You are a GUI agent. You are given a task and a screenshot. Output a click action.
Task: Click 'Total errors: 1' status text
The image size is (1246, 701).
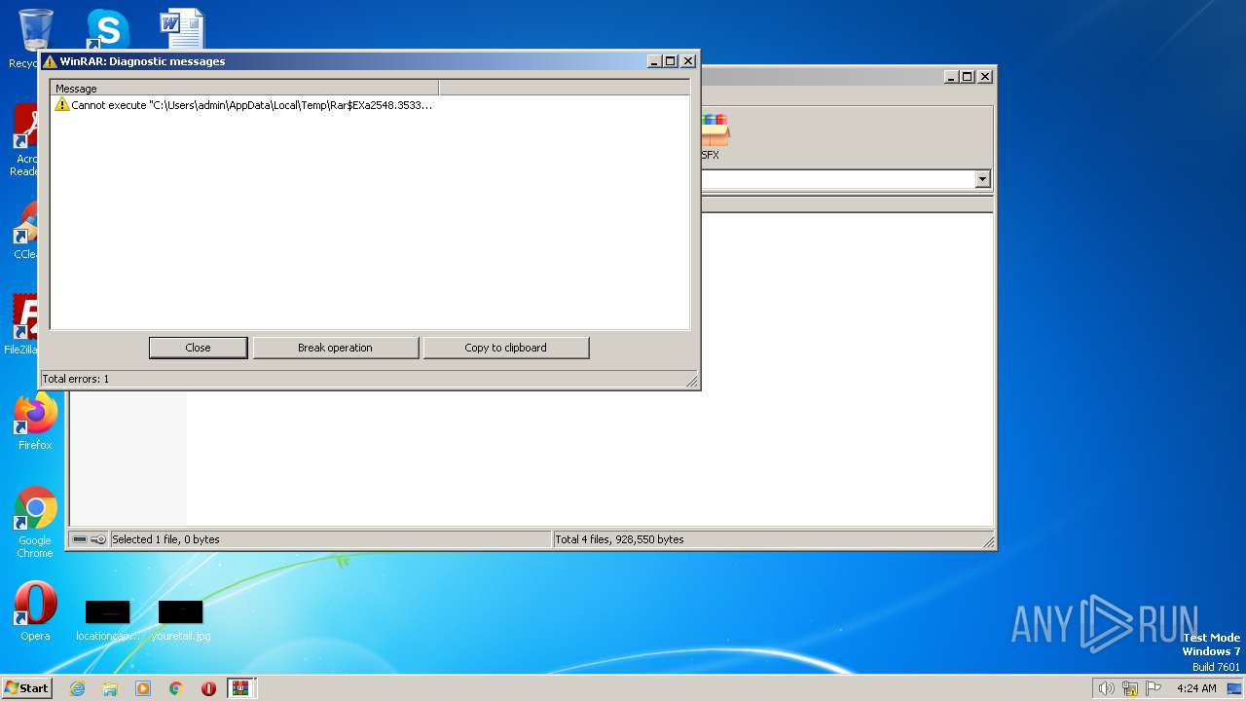[76, 379]
